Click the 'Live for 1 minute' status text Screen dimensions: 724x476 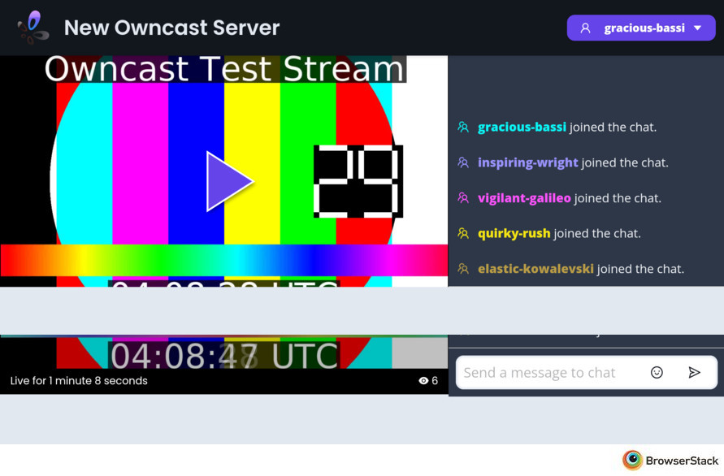[79, 381]
